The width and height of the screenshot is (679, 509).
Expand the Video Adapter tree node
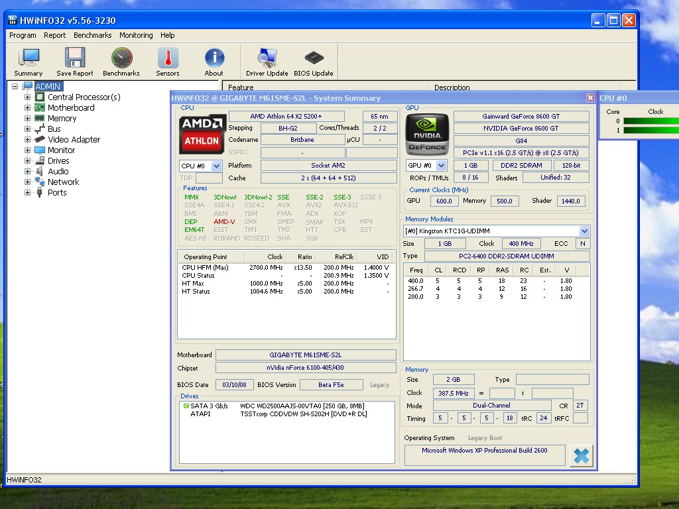coord(27,139)
